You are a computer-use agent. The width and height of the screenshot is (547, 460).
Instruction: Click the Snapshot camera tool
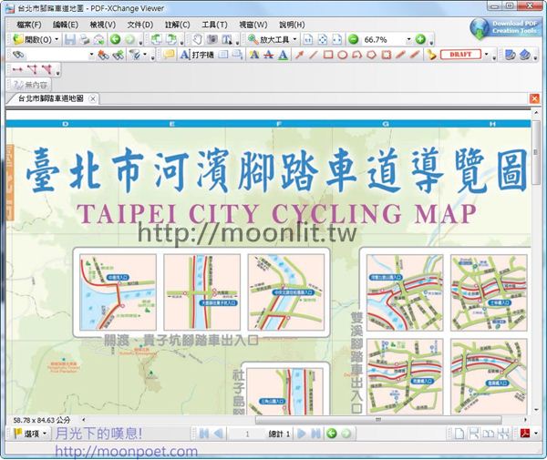(x=212, y=40)
